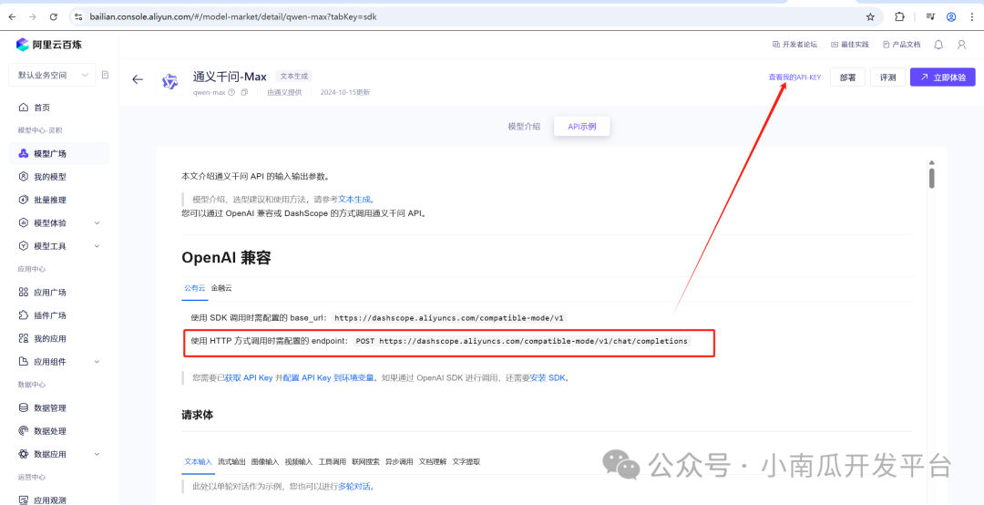This screenshot has width=984, height=505.
Task: Open the Chrome three-dot menu
Action: coord(971,17)
